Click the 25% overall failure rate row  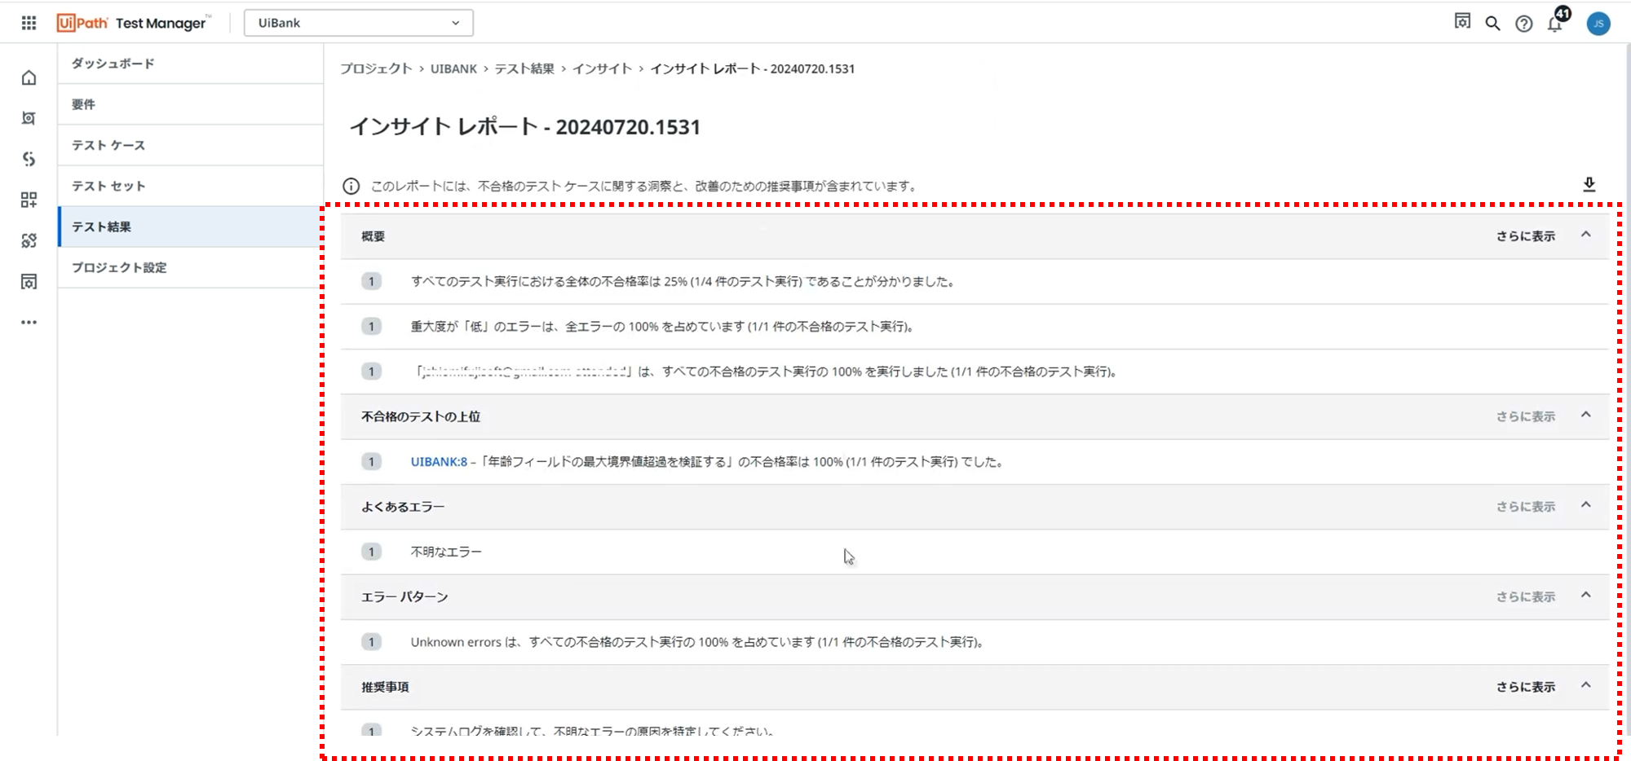pyautogui.click(x=975, y=282)
